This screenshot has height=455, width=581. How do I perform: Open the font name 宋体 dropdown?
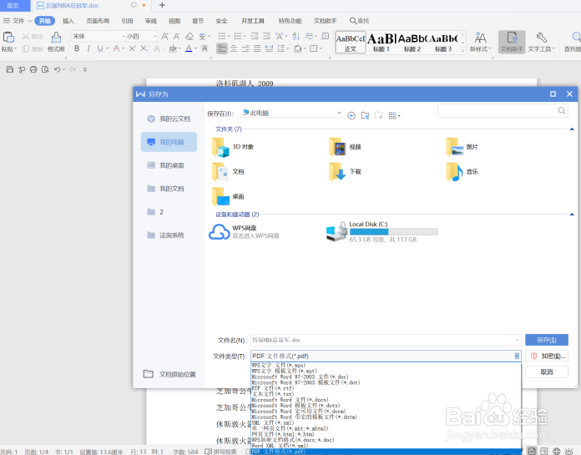[124, 36]
